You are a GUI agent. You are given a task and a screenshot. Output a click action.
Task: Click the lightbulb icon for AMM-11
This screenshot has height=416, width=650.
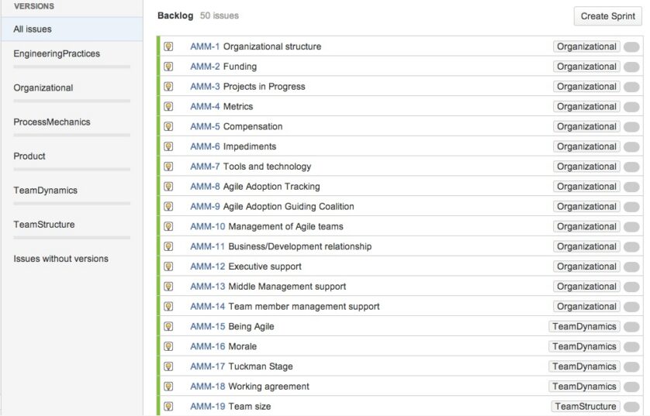[168, 246]
